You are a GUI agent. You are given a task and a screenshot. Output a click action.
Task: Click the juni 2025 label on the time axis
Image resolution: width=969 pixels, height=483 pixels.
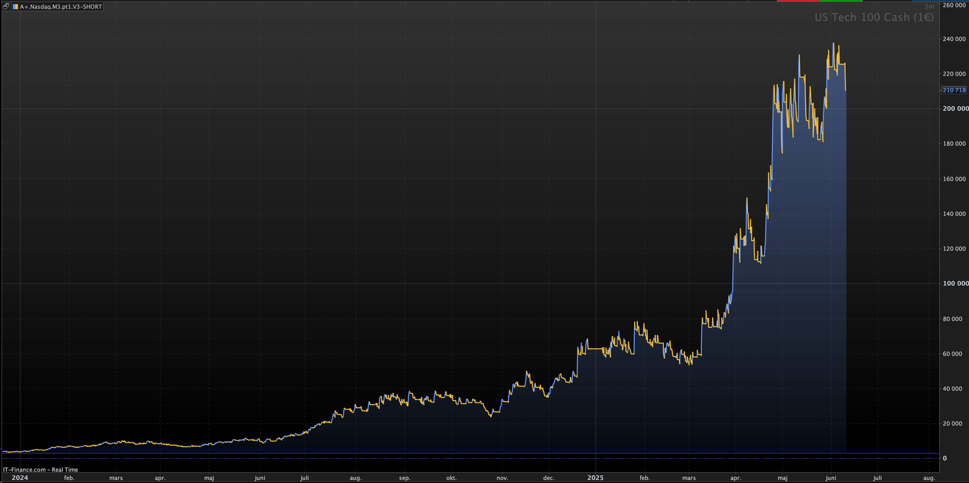pyautogui.click(x=831, y=478)
